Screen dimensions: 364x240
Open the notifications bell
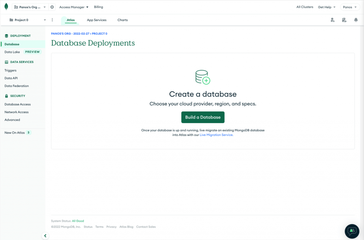pos(356,20)
